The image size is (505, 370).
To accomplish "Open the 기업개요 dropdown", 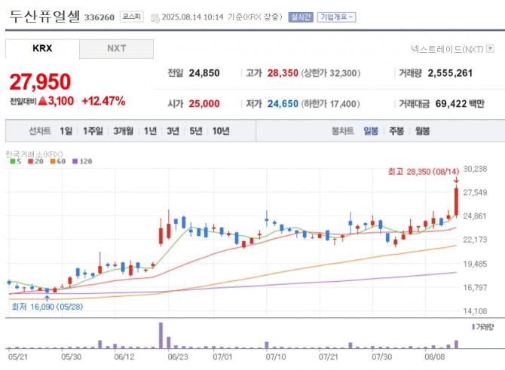I will point(336,17).
